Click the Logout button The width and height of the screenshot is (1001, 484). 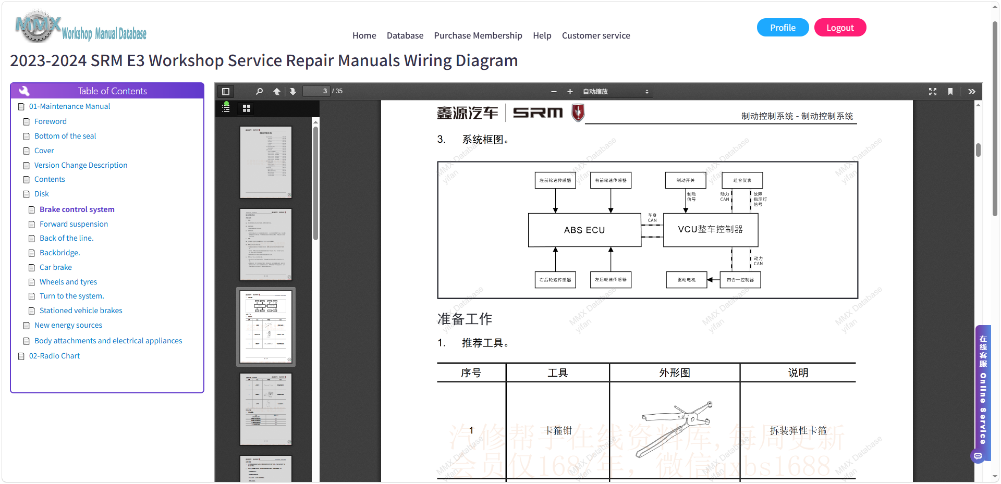tap(840, 28)
